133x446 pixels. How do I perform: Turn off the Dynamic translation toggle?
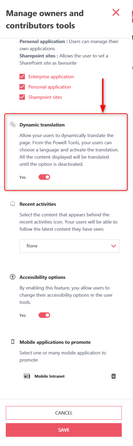click(44, 177)
